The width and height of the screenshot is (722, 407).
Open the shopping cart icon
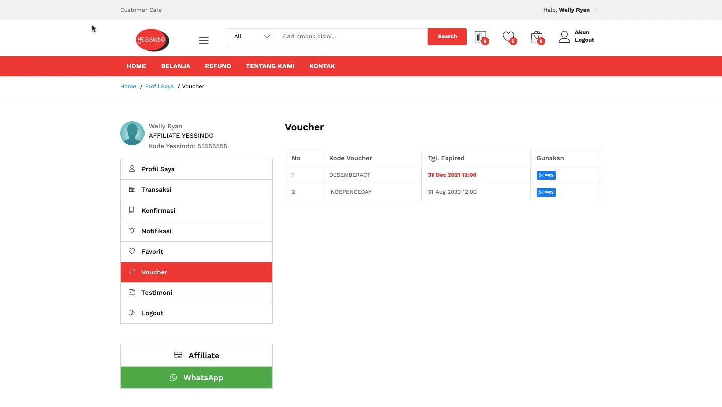click(536, 37)
